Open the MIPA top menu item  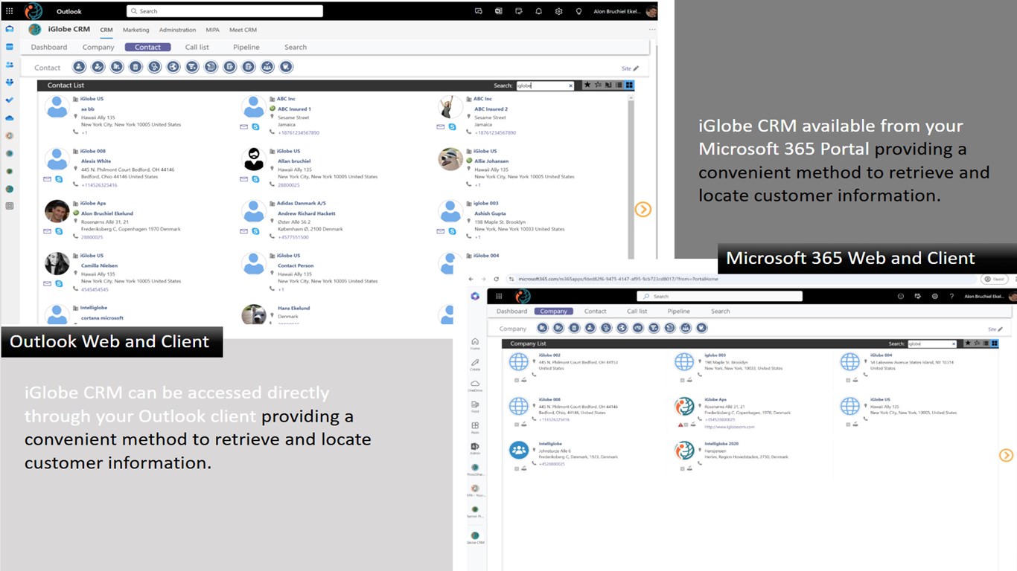click(x=213, y=30)
